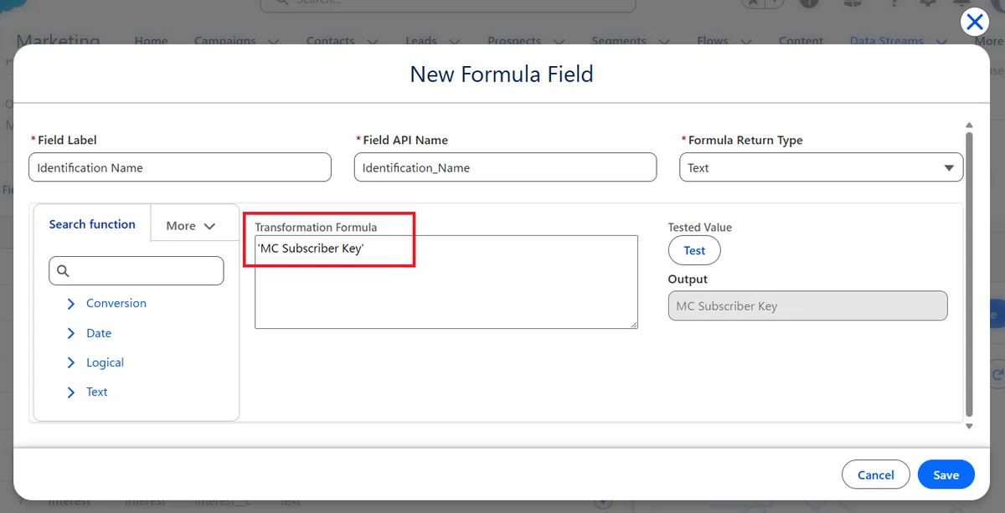Click the Test button
Viewport: 1005px width, 513px height.
(x=694, y=250)
